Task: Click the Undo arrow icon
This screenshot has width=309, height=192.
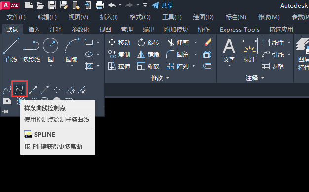Action: point(112,5)
